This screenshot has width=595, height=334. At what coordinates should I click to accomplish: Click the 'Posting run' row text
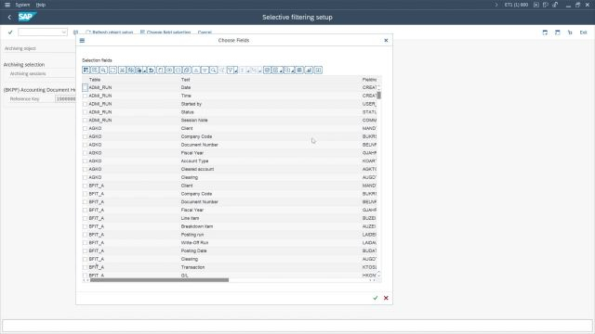(192, 235)
